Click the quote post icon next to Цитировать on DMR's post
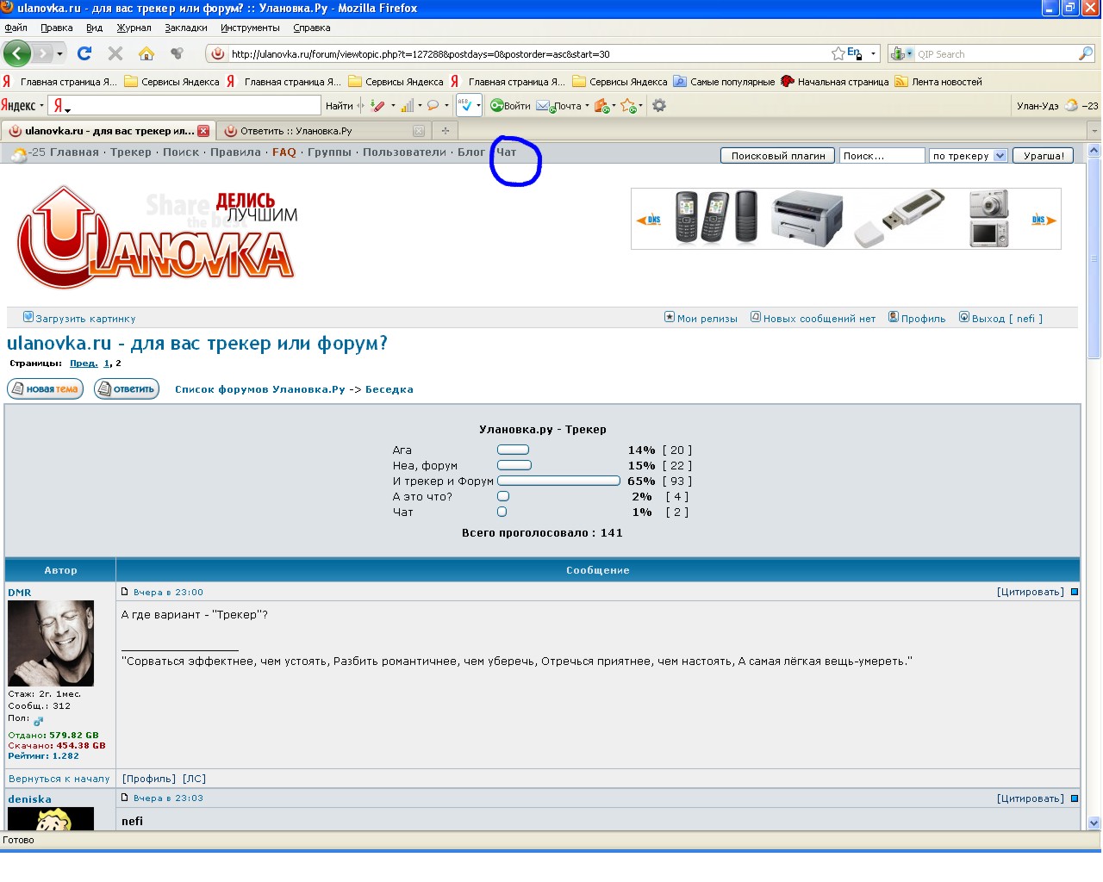 (x=1075, y=592)
